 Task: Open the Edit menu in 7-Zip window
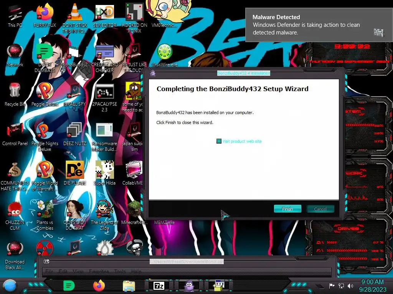coord(63,271)
